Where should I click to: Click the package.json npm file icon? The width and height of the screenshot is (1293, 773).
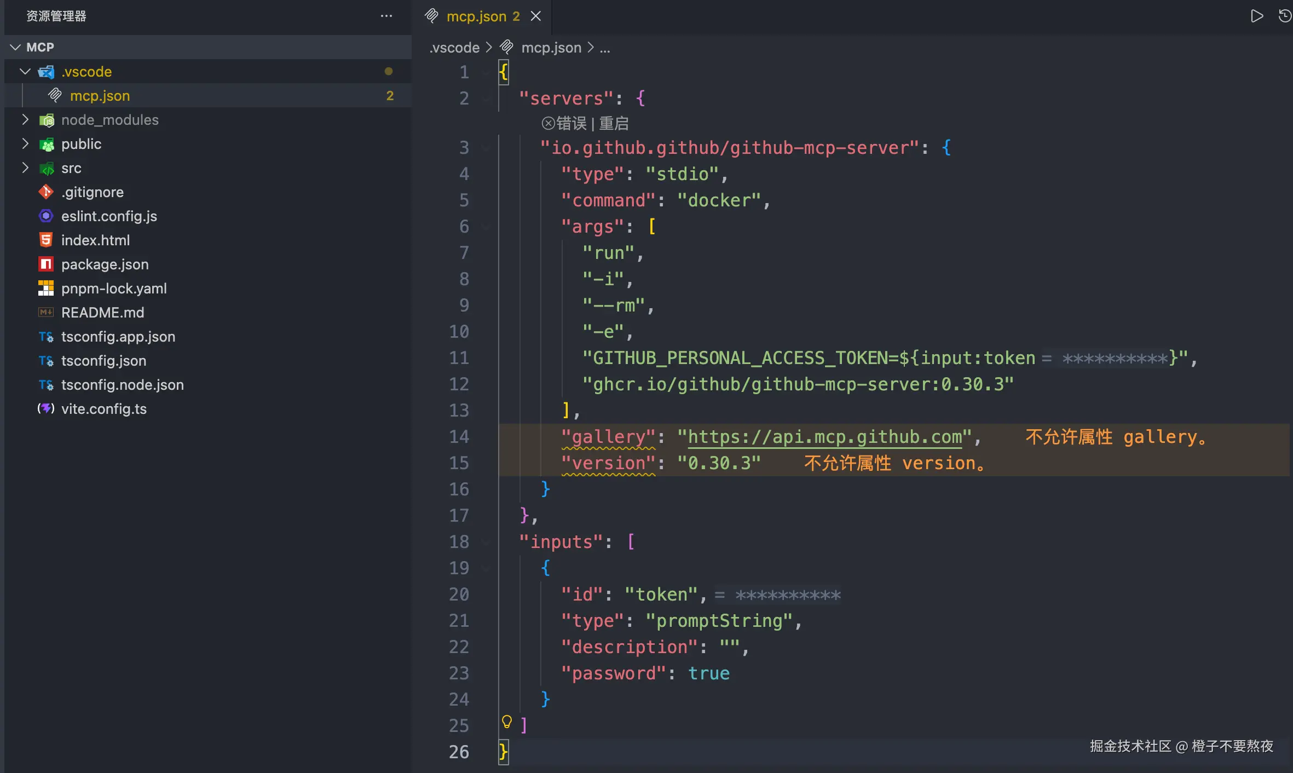[46, 264]
